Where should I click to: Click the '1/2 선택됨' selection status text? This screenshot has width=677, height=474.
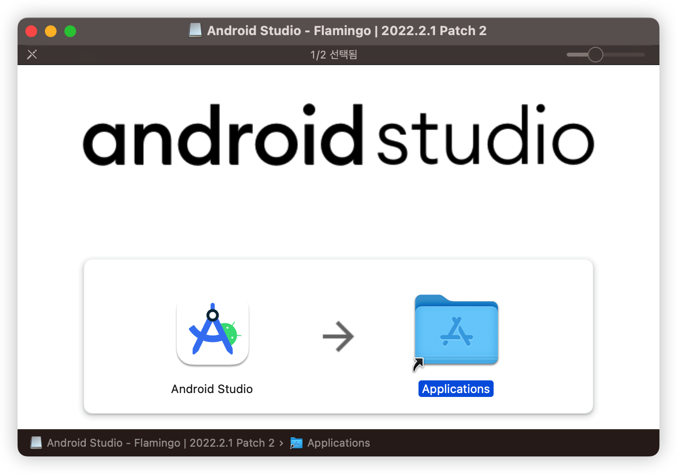334,55
